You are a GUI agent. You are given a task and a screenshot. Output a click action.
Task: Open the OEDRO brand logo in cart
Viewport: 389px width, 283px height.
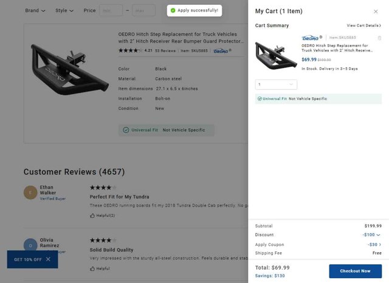312,38
